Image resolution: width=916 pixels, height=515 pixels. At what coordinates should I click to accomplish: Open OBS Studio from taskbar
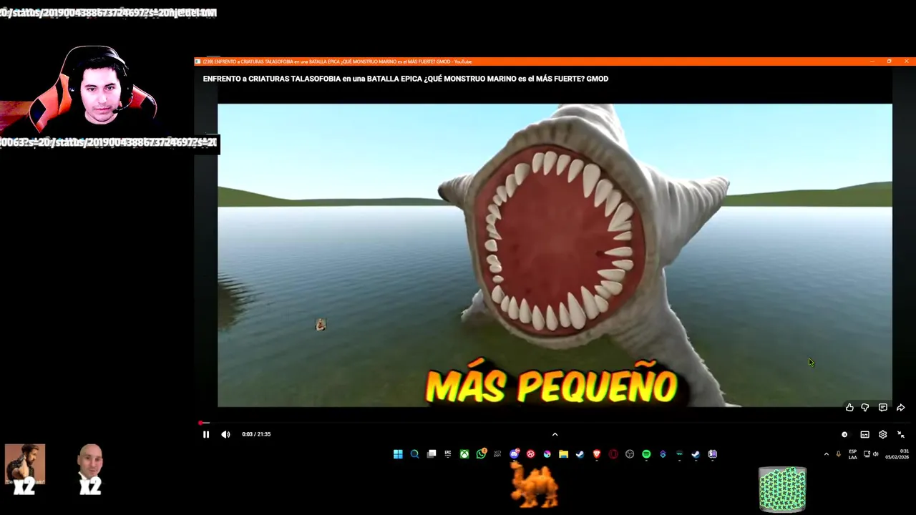[630, 454]
